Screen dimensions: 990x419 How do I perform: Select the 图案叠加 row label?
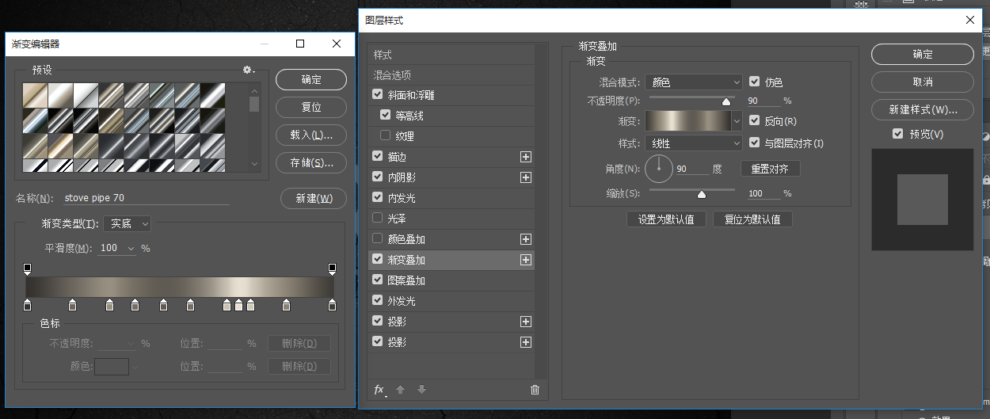(406, 280)
